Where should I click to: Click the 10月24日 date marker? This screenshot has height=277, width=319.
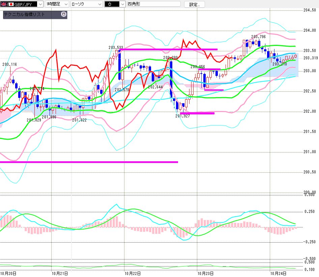278,273
